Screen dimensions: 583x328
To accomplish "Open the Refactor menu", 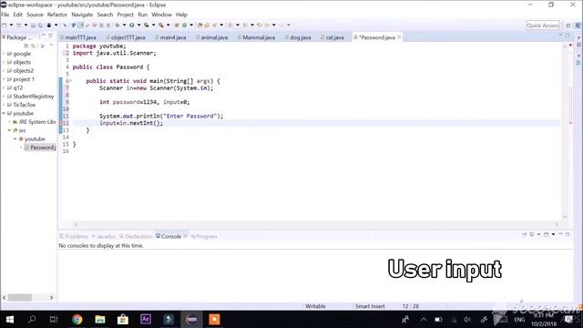I will click(x=56, y=15).
